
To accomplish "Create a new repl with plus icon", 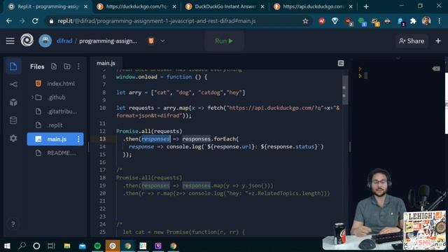I will click(x=438, y=41).
